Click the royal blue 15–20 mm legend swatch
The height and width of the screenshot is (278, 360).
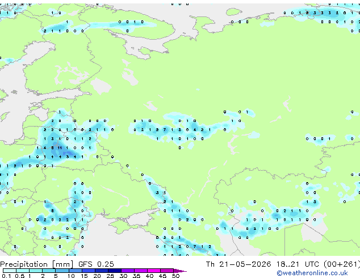[89, 271]
